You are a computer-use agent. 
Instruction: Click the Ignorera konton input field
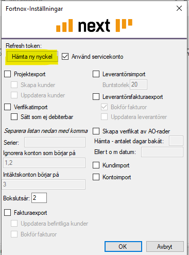44,163
